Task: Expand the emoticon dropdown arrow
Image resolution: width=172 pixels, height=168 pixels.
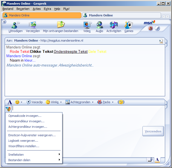Action: [x=21, y=102]
